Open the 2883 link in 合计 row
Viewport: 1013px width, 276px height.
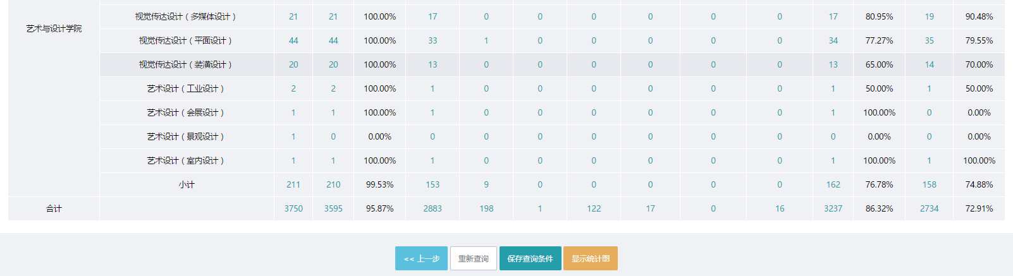point(433,208)
